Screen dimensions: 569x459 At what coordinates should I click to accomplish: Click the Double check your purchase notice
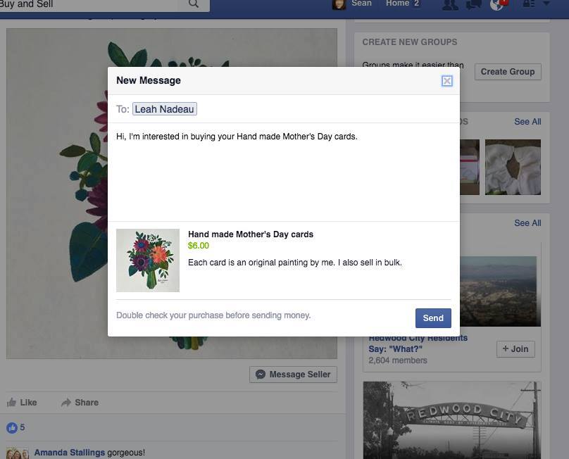pyautogui.click(x=213, y=315)
